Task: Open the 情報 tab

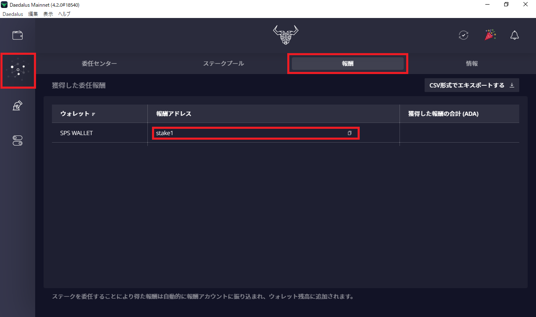Action: pos(472,64)
